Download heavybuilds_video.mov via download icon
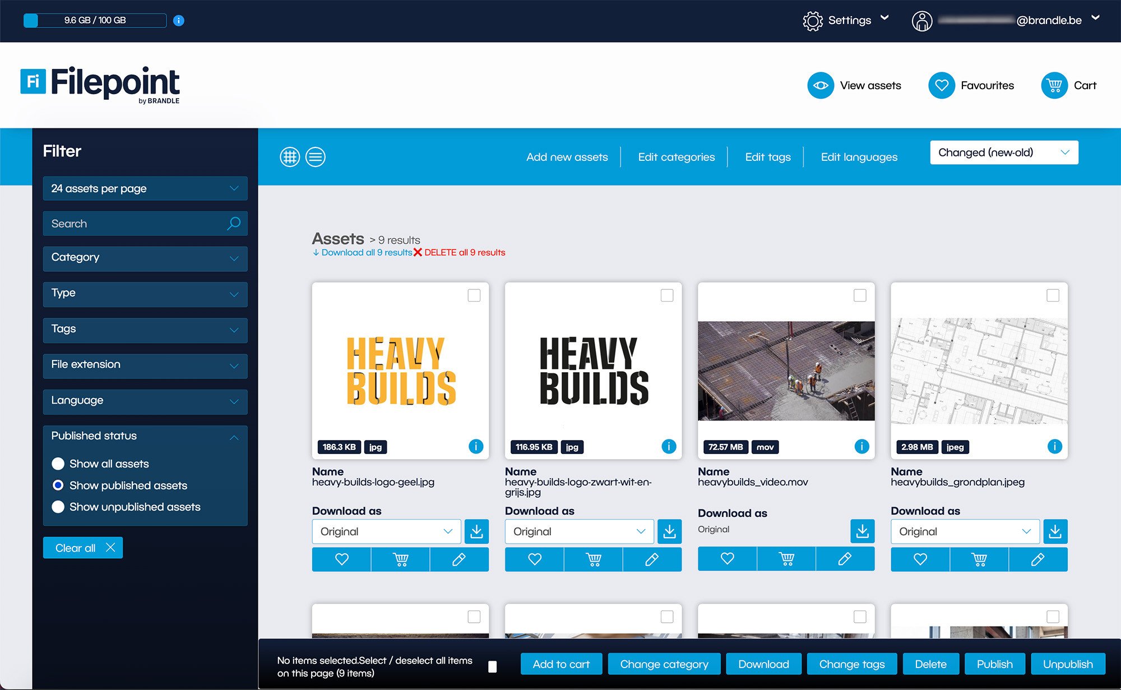The width and height of the screenshot is (1121, 690). (x=863, y=530)
